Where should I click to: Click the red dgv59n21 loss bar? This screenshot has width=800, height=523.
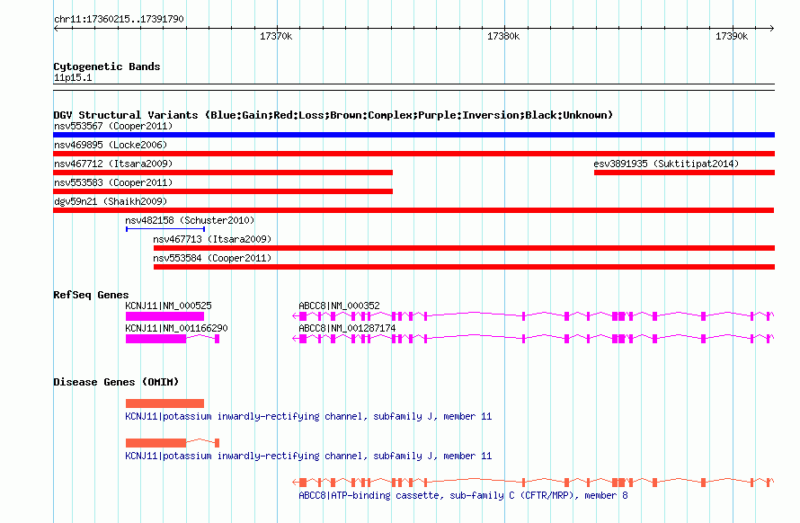(x=413, y=210)
